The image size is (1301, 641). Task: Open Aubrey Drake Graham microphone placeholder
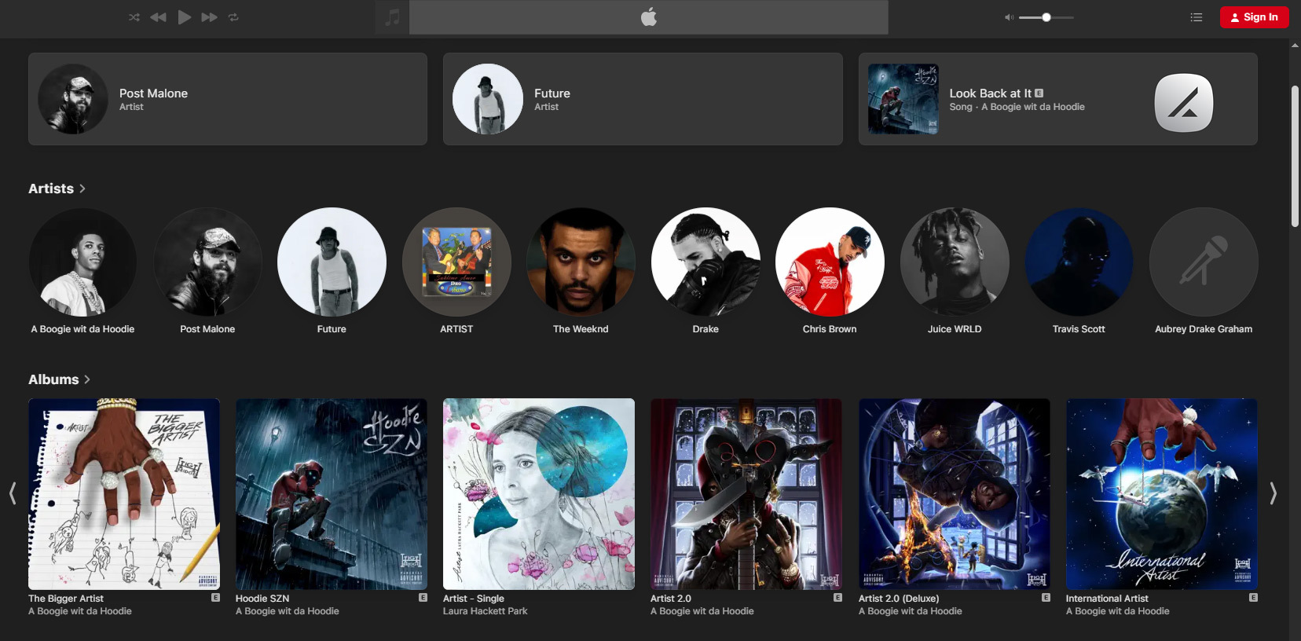pos(1204,262)
